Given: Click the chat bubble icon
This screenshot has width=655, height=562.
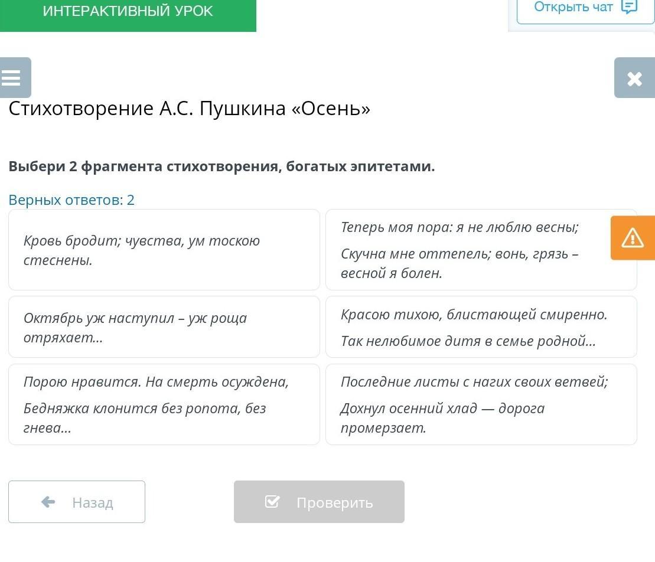Looking at the screenshot, I should click(x=629, y=6).
